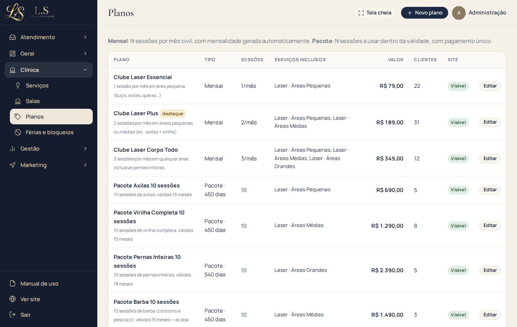Click the Atendimento inbox icon

[x=13, y=37]
